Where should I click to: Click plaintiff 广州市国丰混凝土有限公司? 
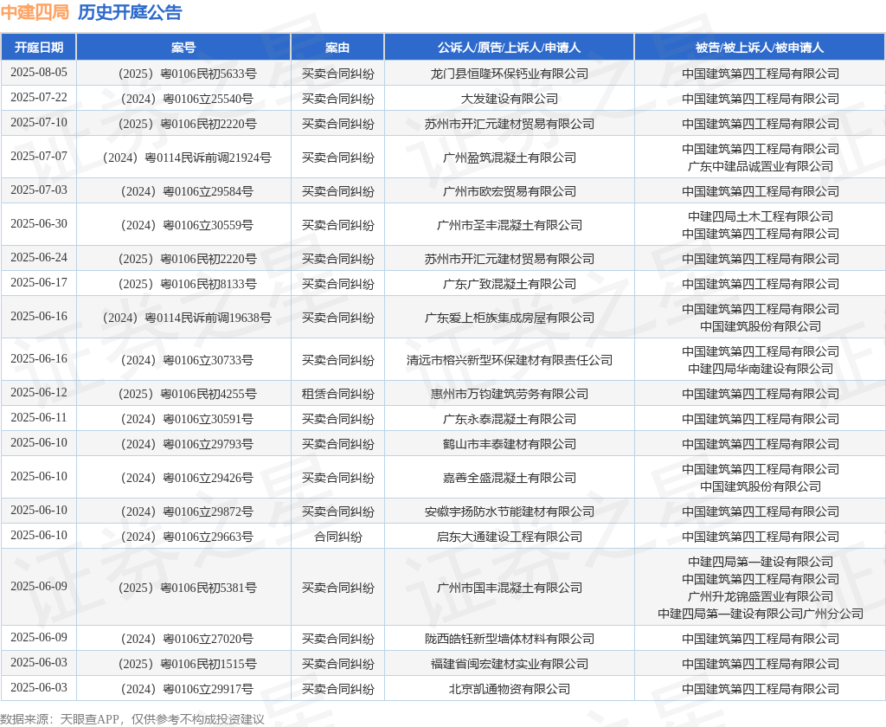509,588
